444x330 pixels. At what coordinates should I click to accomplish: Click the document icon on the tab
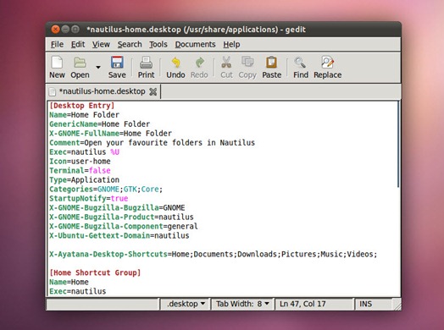tap(53, 91)
